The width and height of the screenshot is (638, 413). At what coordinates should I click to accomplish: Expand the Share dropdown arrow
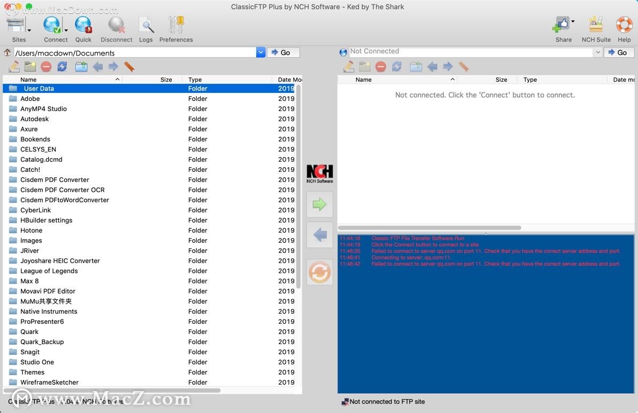(x=573, y=21)
